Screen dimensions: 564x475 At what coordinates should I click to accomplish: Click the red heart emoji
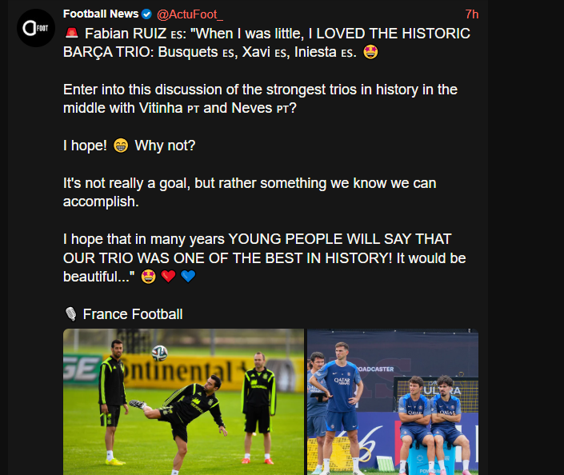click(168, 276)
